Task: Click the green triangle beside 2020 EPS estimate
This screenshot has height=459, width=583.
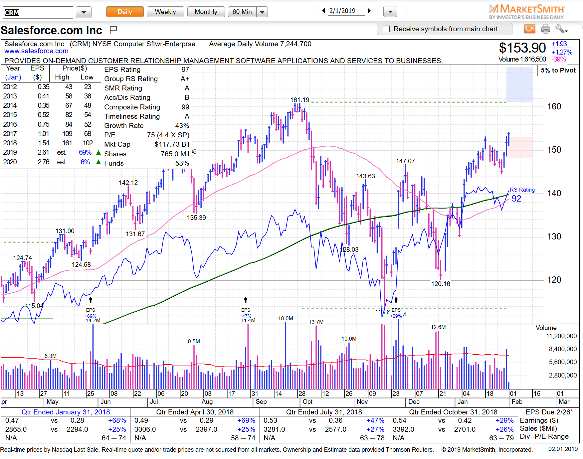Action: pos(98,162)
